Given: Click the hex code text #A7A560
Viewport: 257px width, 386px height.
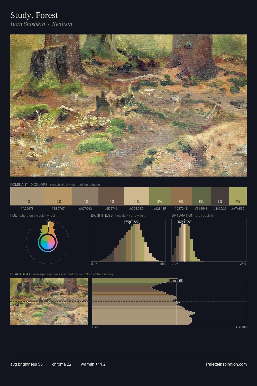Looking at the screenshot, I should pos(238,209).
